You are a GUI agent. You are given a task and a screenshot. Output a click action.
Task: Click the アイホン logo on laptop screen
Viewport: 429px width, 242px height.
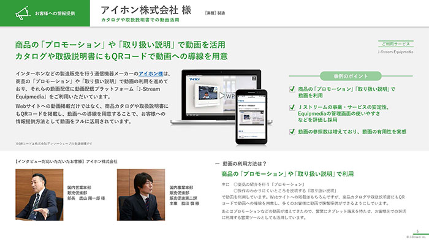(194, 79)
